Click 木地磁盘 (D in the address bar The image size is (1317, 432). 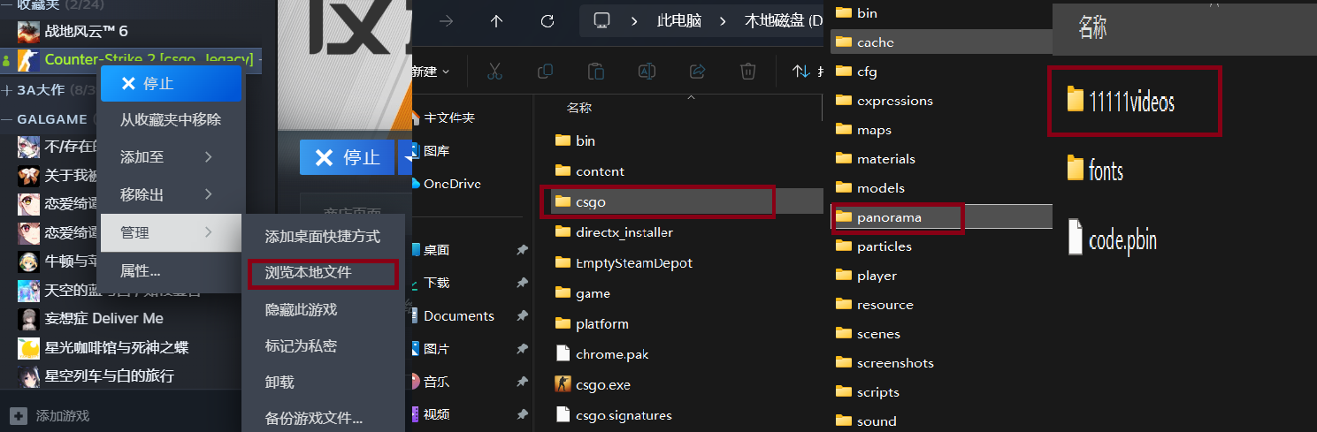tap(784, 20)
